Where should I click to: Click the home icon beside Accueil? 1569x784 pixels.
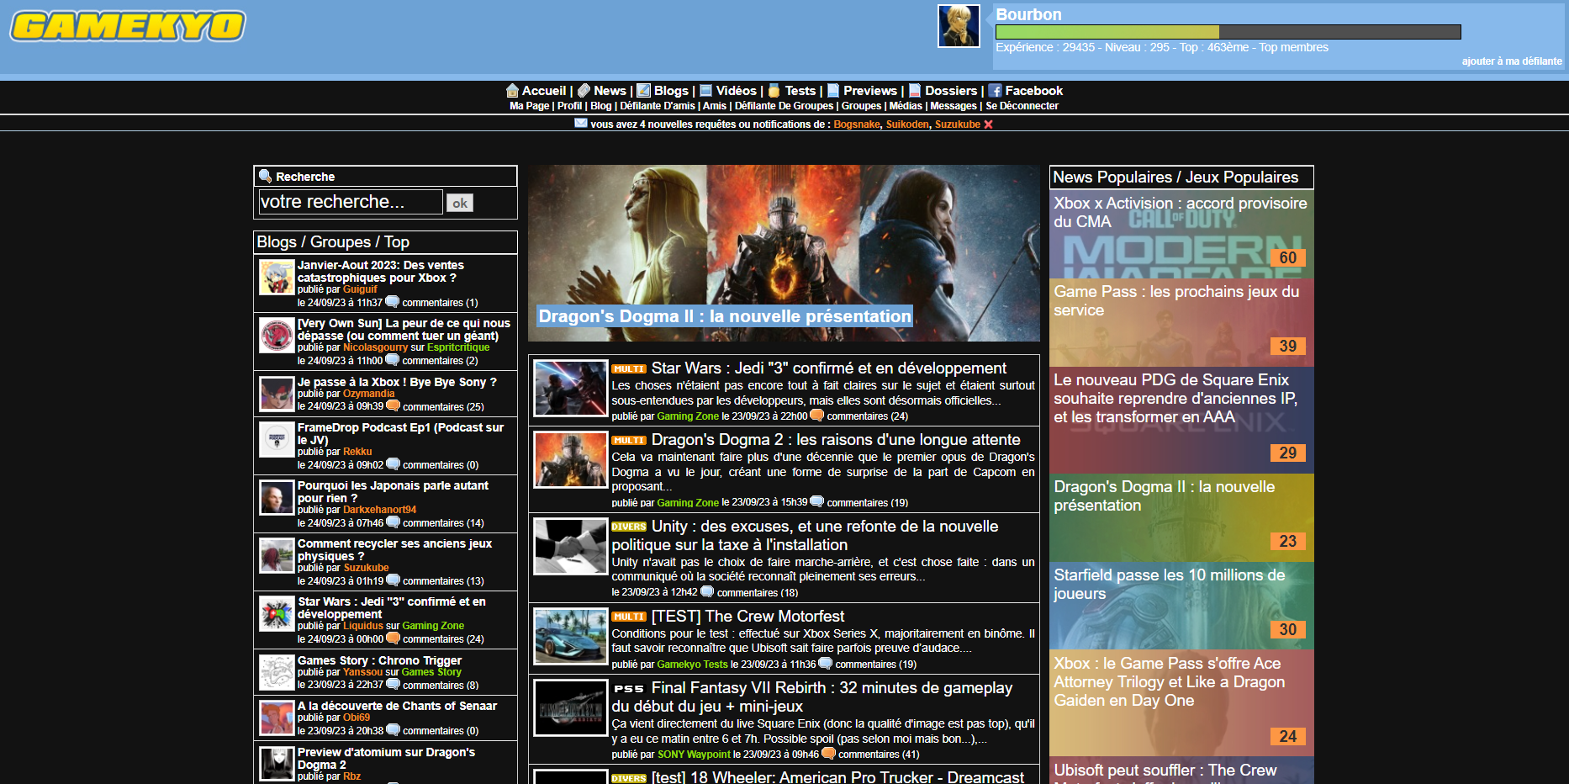pos(512,91)
